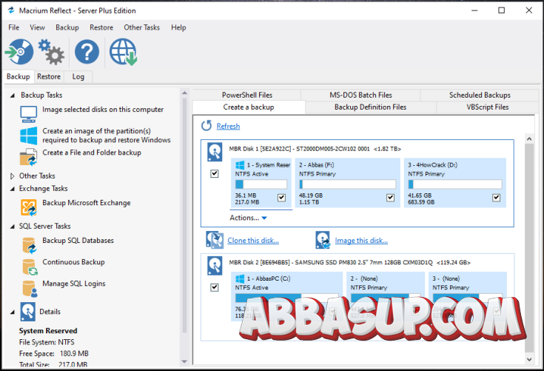Open settings gears toolbar icon
The width and height of the screenshot is (544, 371).
click(51, 52)
